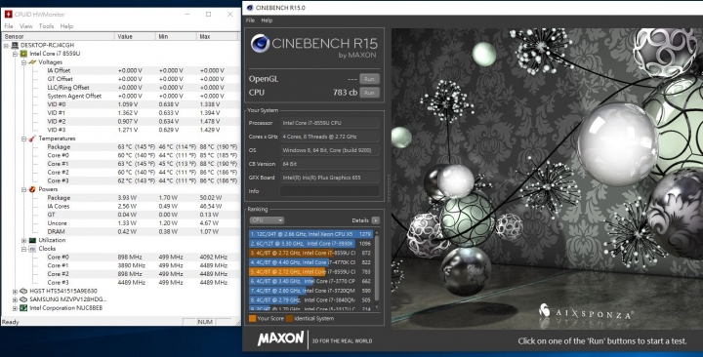This screenshot has width=703, height=357.
Task: Open Cinebench Help menu
Action: 267,20
